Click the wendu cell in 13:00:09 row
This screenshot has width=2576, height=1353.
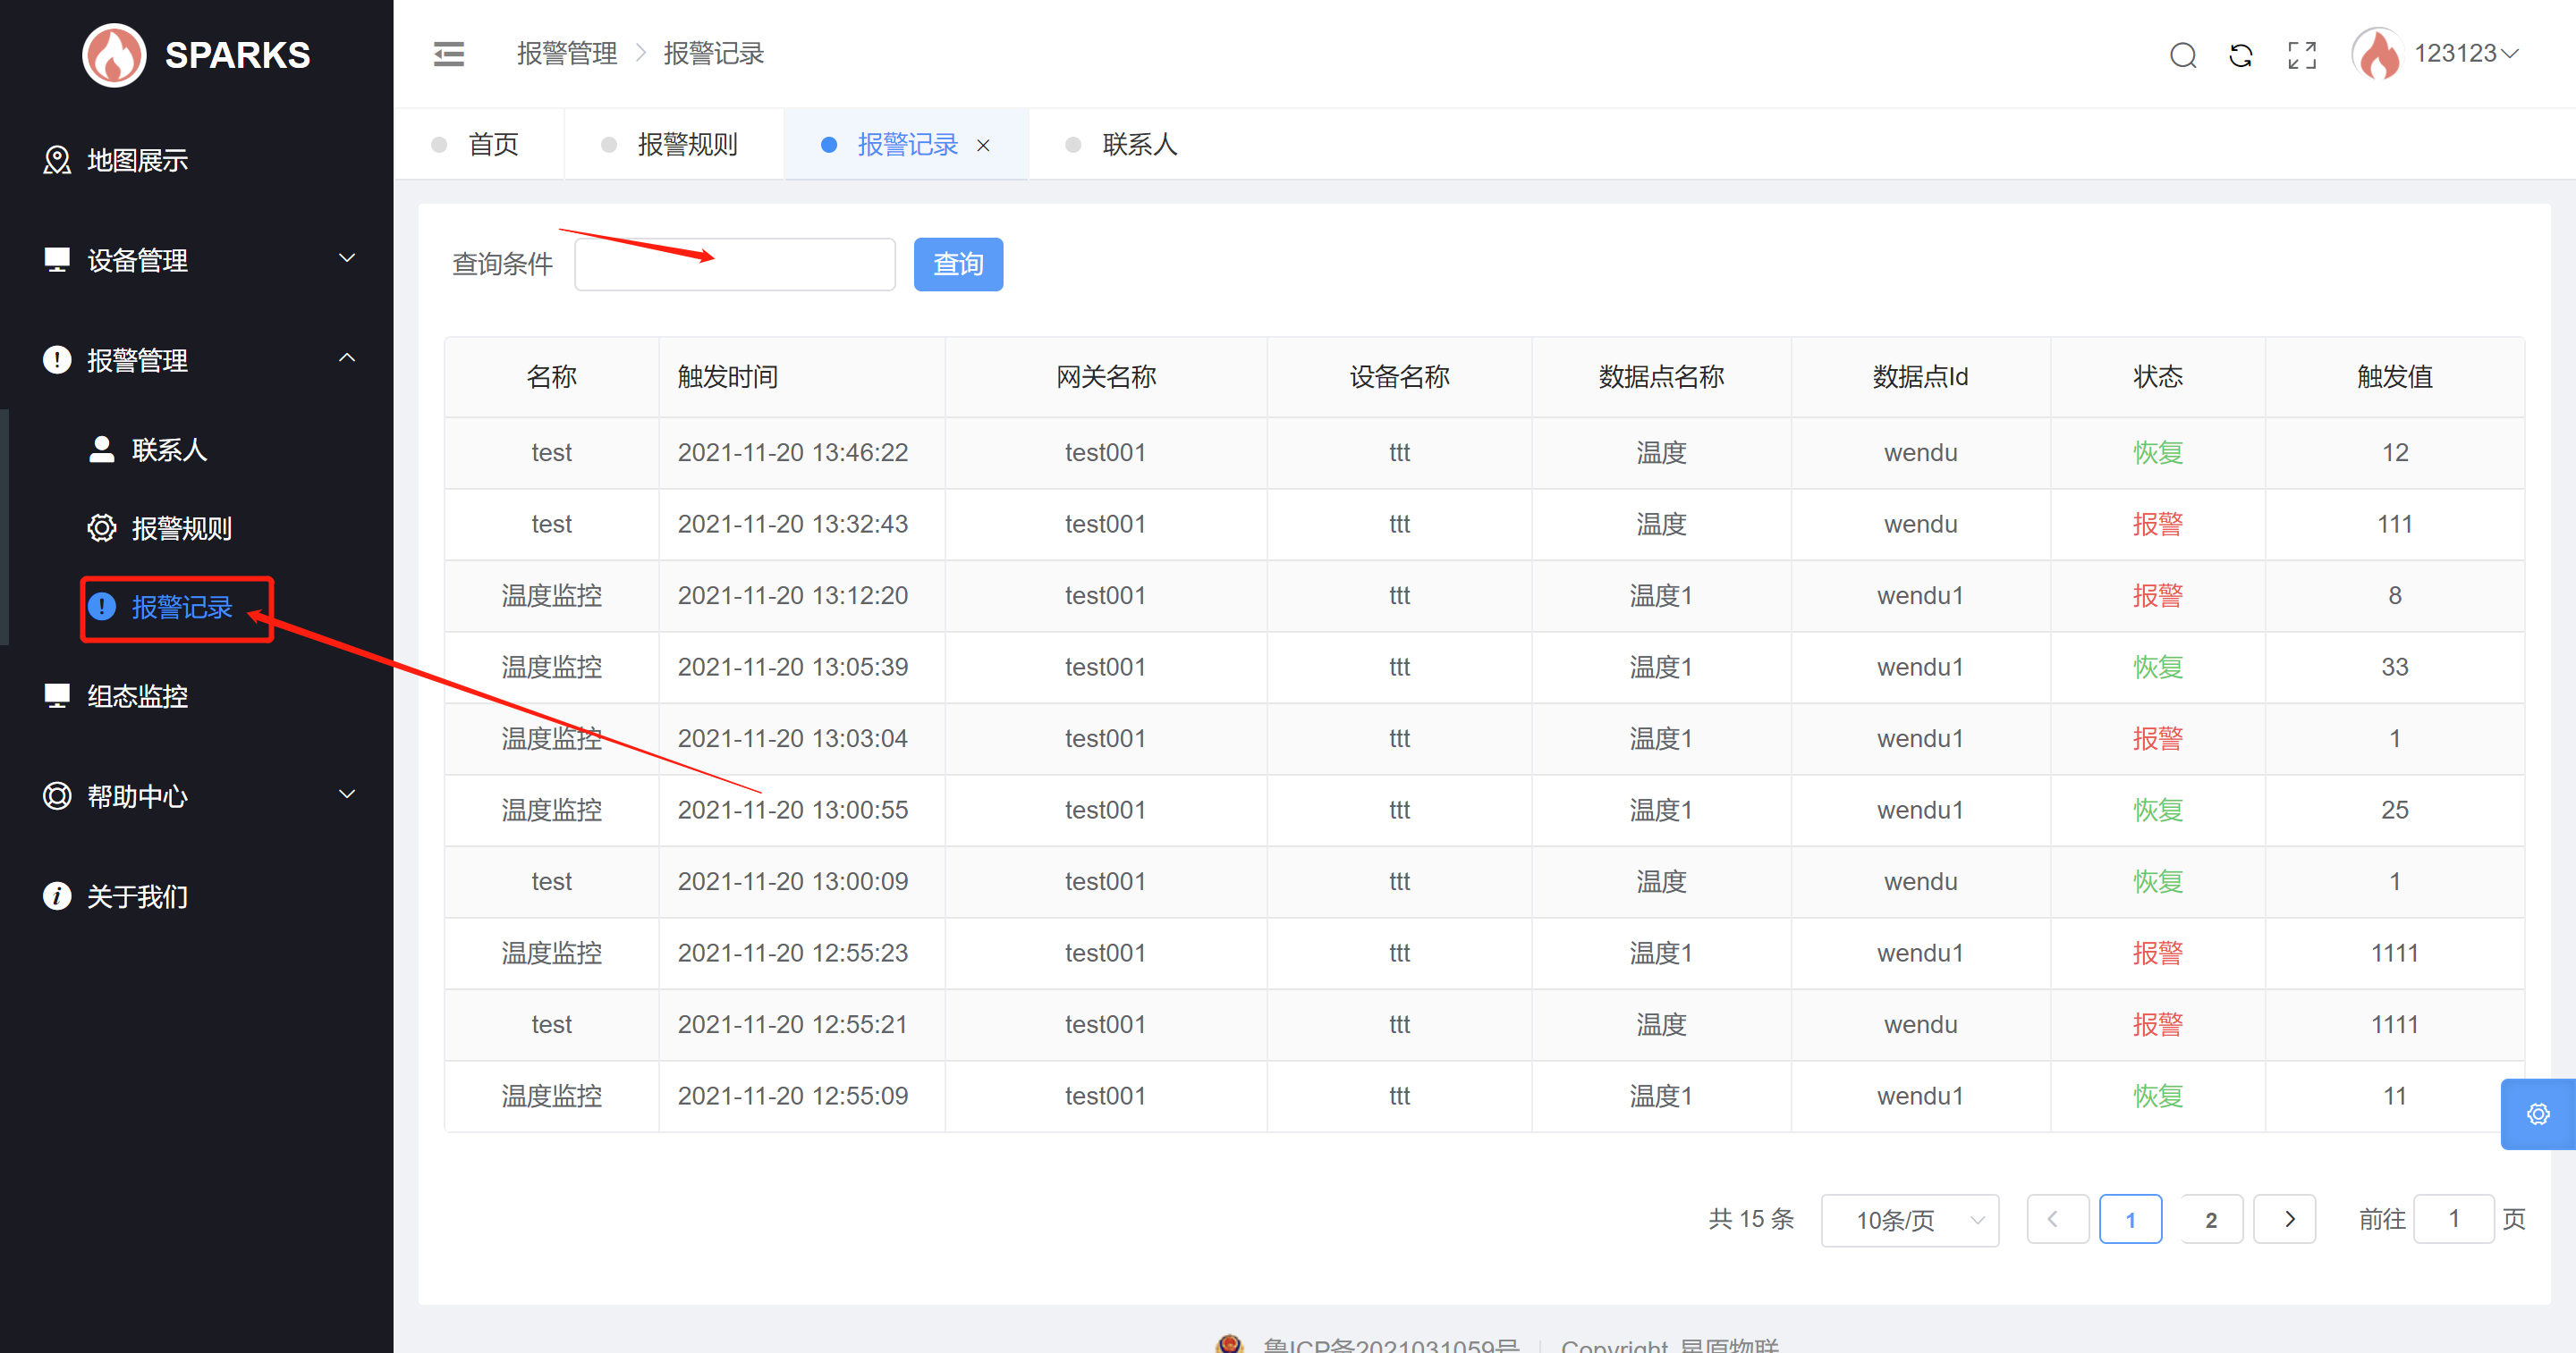point(1920,881)
